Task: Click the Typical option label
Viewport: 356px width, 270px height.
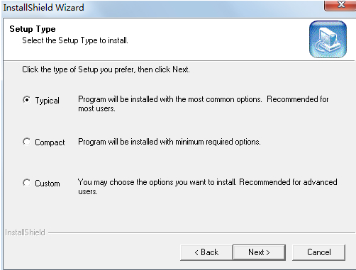Action: (x=48, y=101)
